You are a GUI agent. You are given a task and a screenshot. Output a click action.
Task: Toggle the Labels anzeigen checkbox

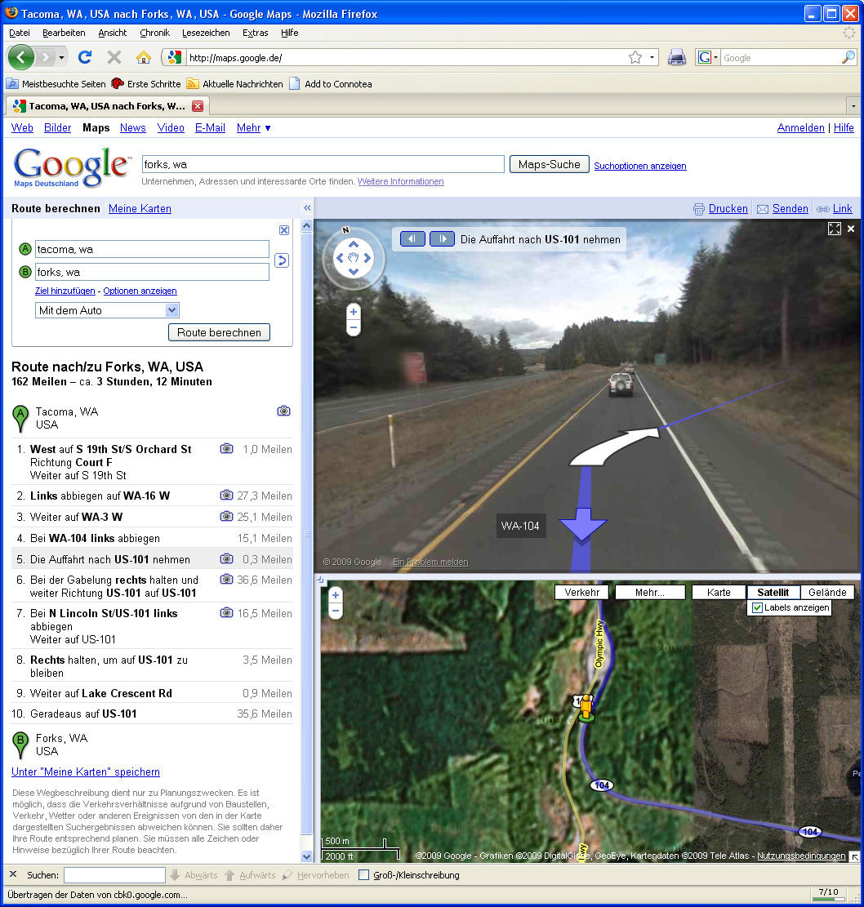click(757, 607)
